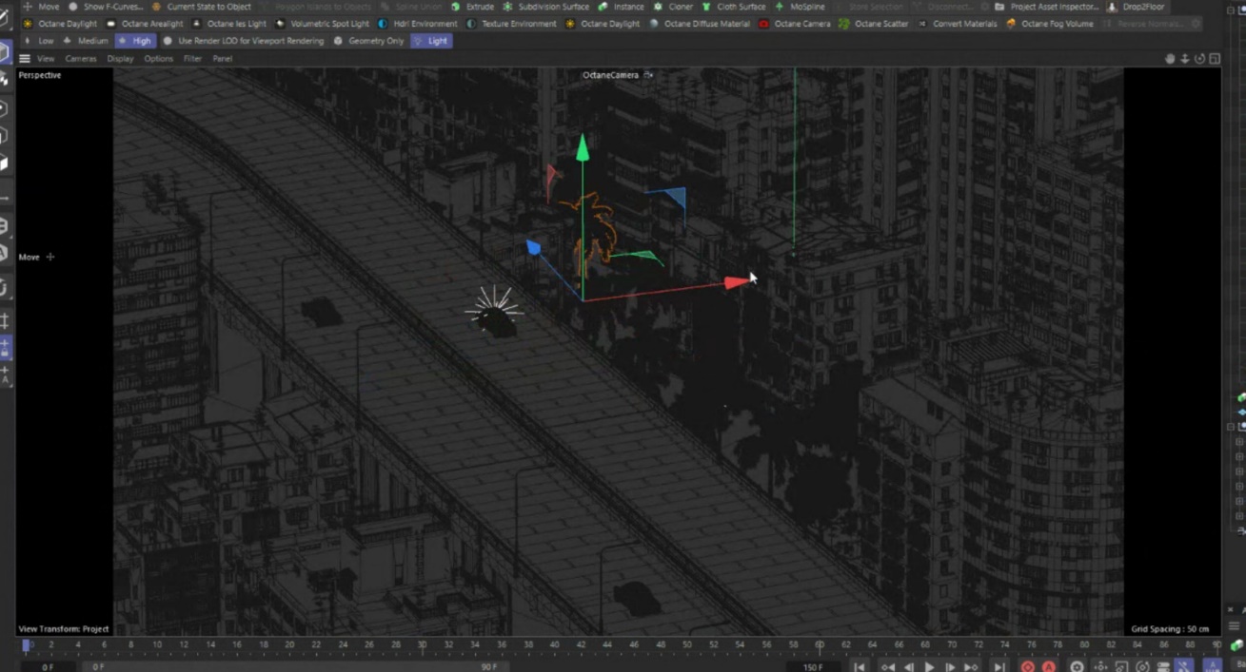Expand the Filter menu in viewport
1246x672 pixels.
pyautogui.click(x=192, y=59)
